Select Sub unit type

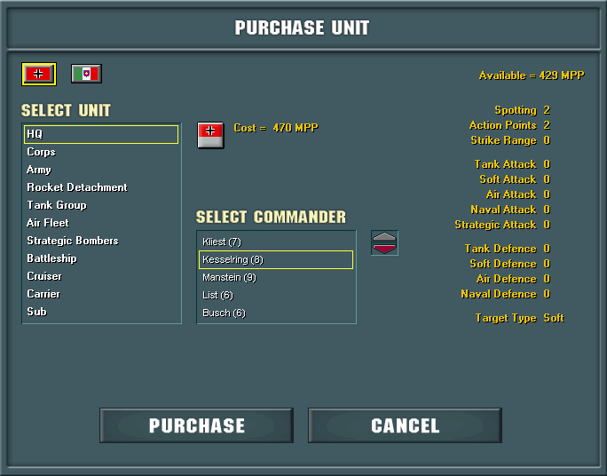click(36, 312)
